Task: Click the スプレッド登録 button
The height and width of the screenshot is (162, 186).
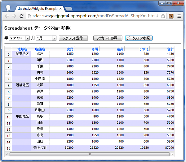Action: click(x=73, y=38)
